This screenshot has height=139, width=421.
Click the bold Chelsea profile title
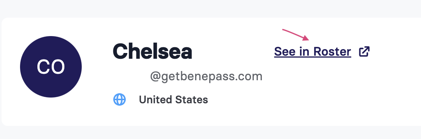[152, 51]
